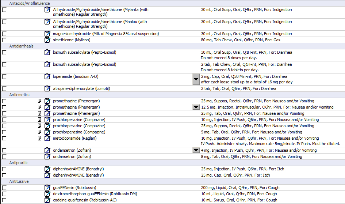
Task: Check the Milk of Magnesia checkbox
Action: pos(4,34)
